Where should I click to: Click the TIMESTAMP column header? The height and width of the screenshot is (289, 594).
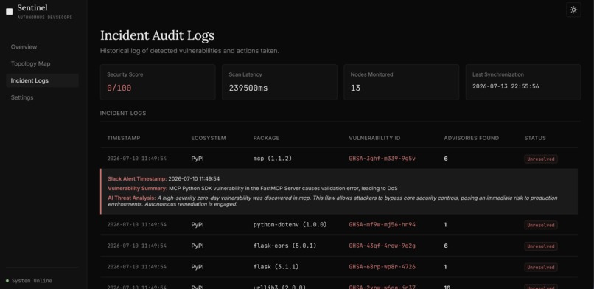124,138
